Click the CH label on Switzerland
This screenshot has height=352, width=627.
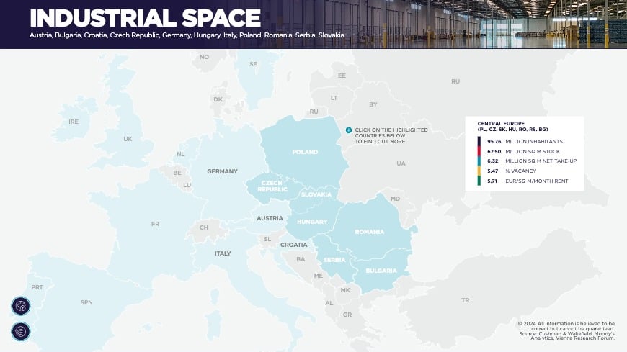pos(204,227)
